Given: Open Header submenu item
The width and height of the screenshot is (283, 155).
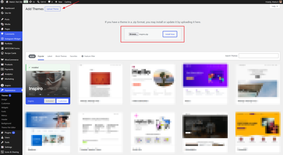Looking at the screenshot, I should pyautogui.click(x=4, y=119).
